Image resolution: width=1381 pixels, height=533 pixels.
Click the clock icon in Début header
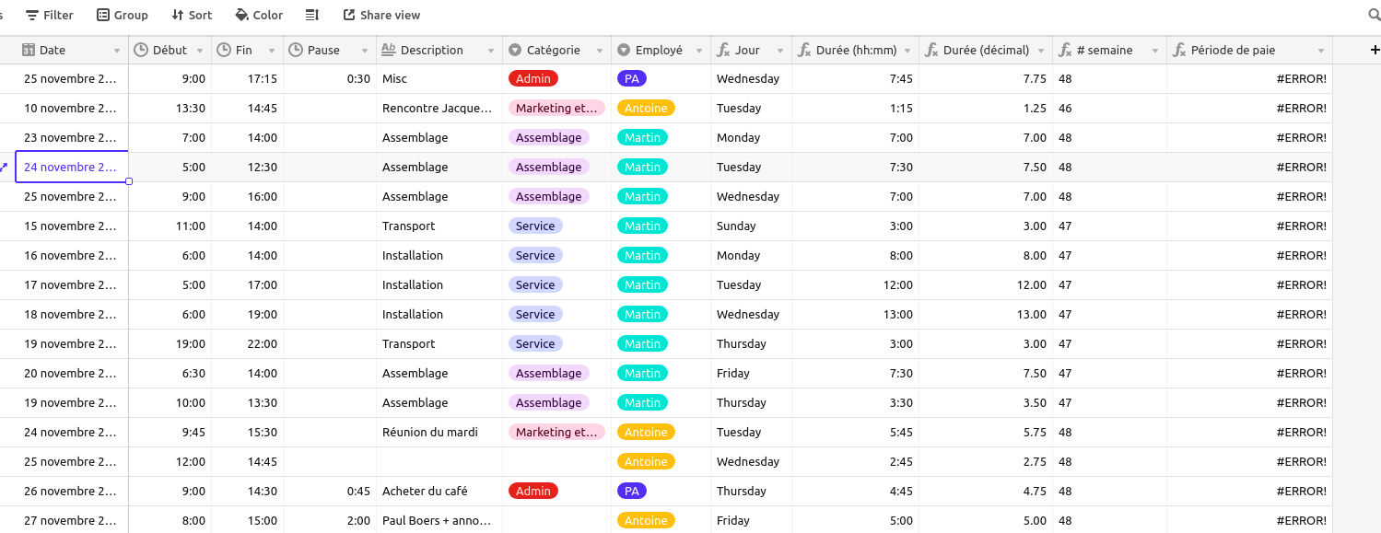click(141, 50)
